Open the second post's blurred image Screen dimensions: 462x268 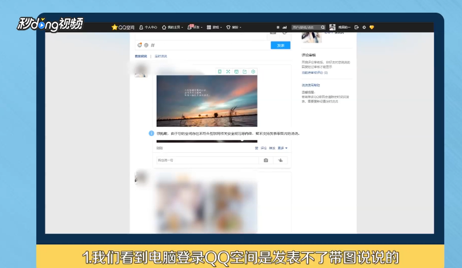(x=207, y=206)
